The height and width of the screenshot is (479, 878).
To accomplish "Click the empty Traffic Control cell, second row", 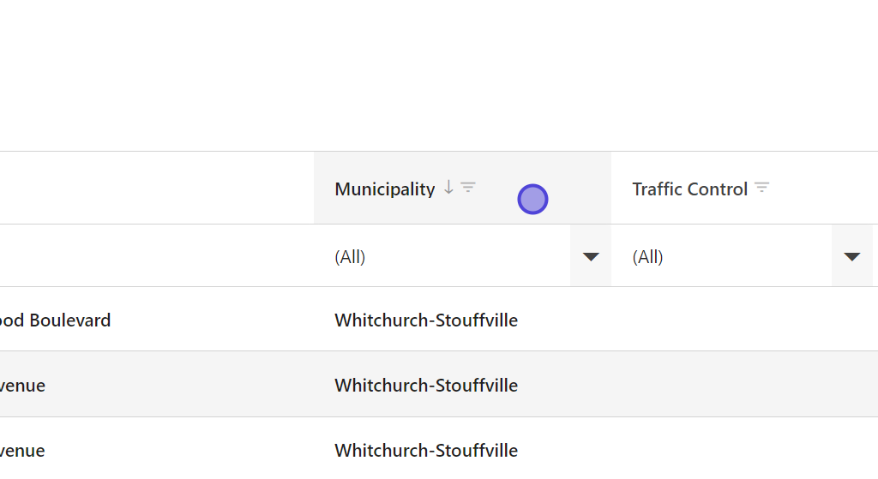I will [x=742, y=385].
